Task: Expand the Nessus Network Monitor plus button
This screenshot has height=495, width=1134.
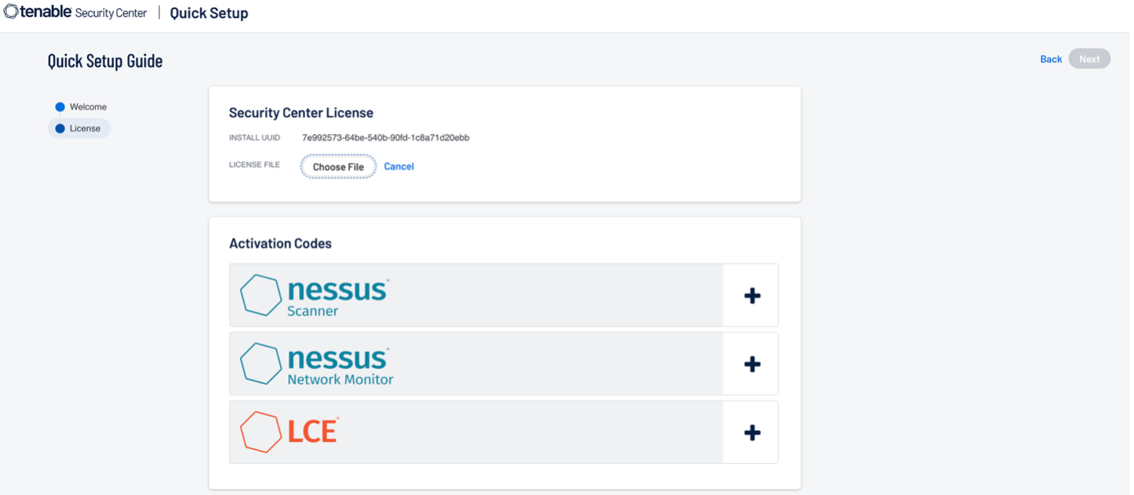Action: (751, 364)
